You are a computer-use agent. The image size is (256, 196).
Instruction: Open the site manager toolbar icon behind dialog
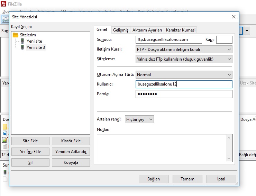pos(5,19)
